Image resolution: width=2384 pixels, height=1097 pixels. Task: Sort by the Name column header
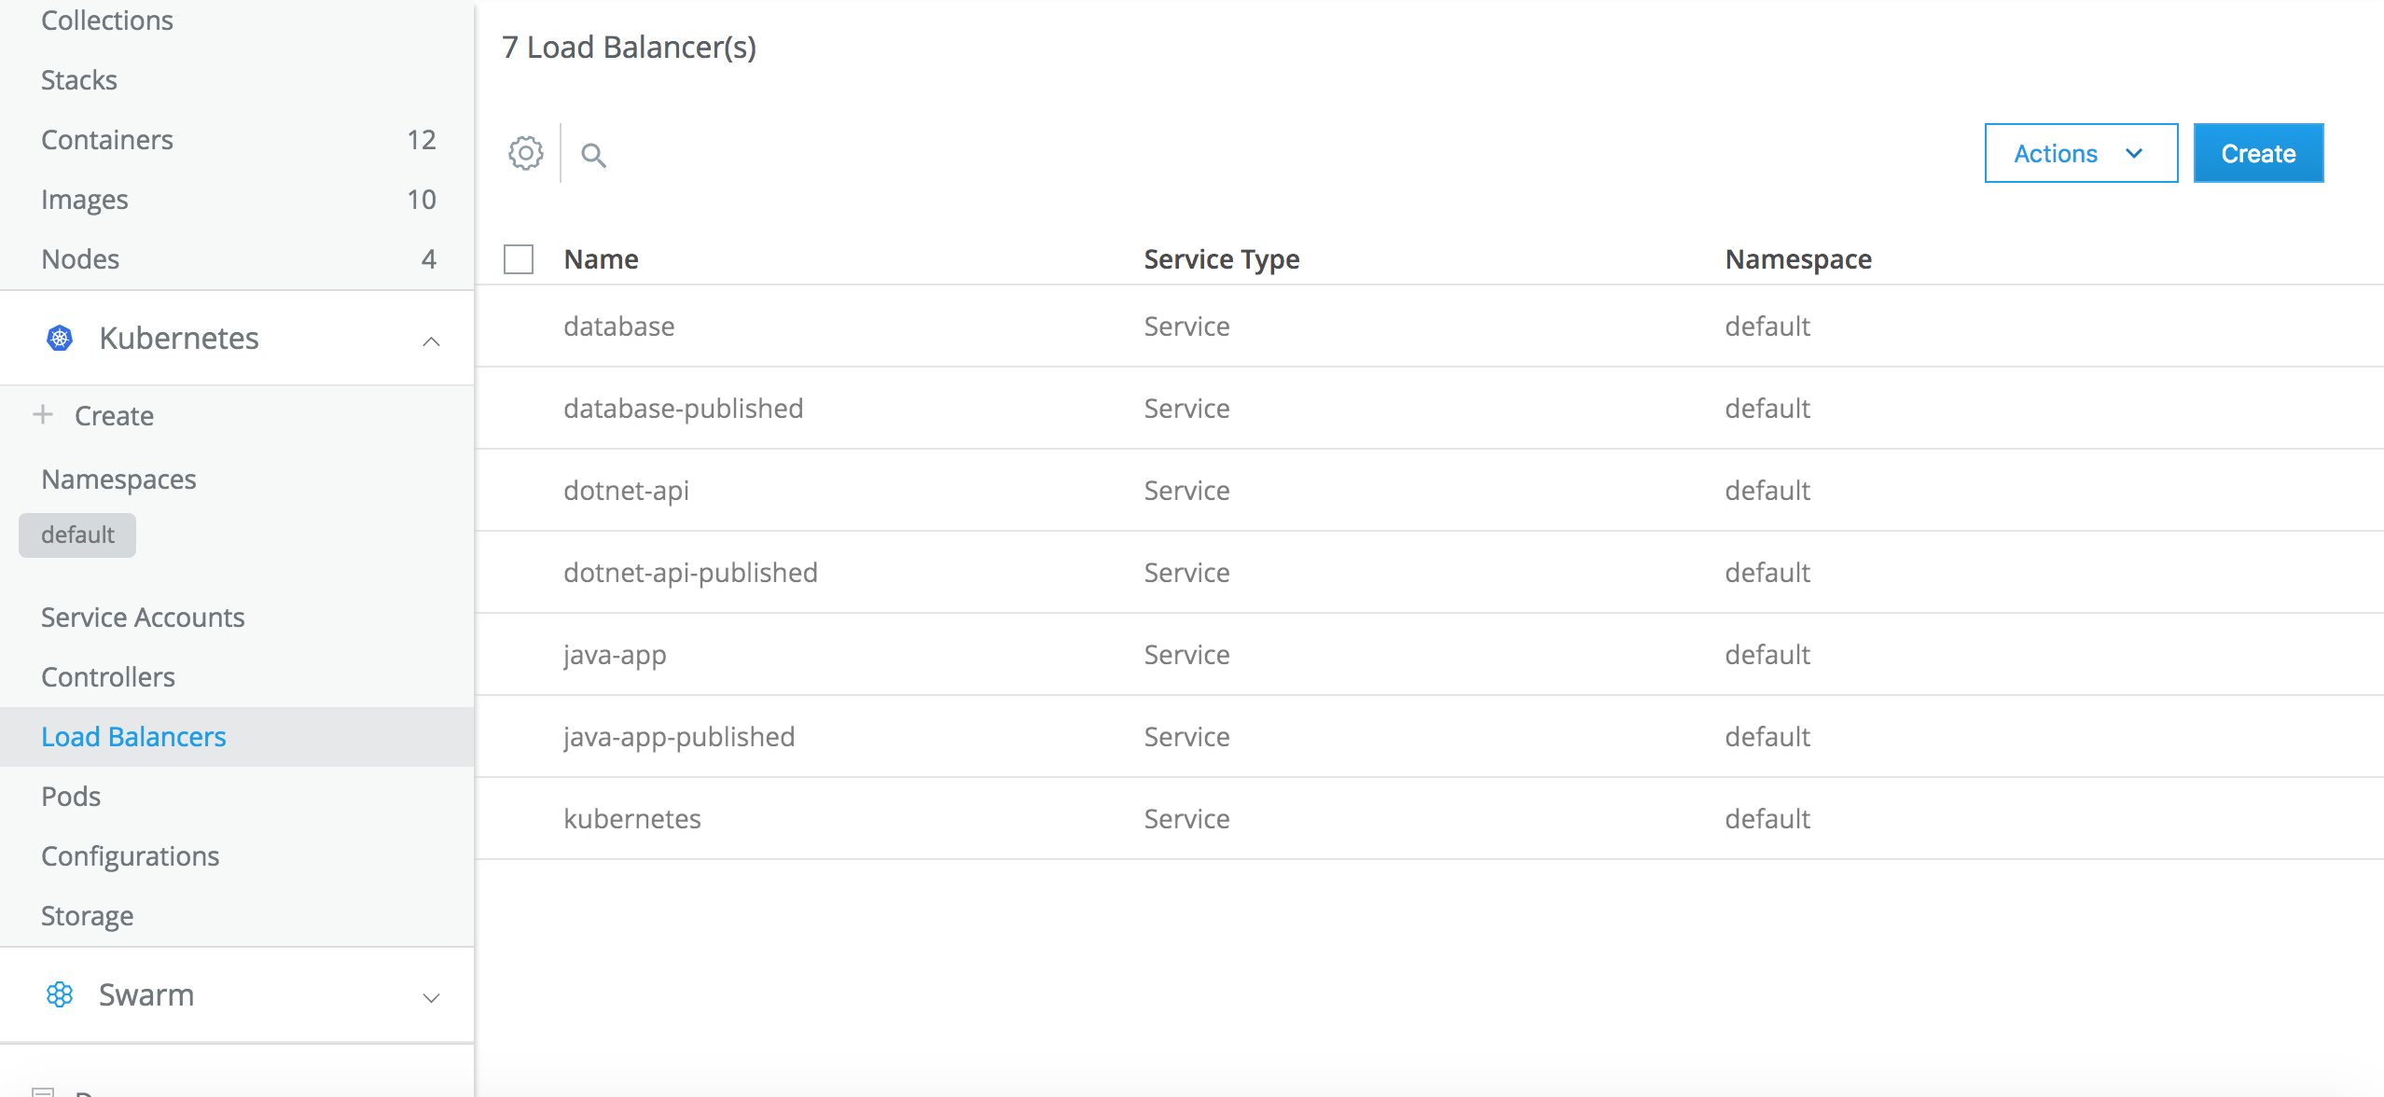tap(601, 259)
